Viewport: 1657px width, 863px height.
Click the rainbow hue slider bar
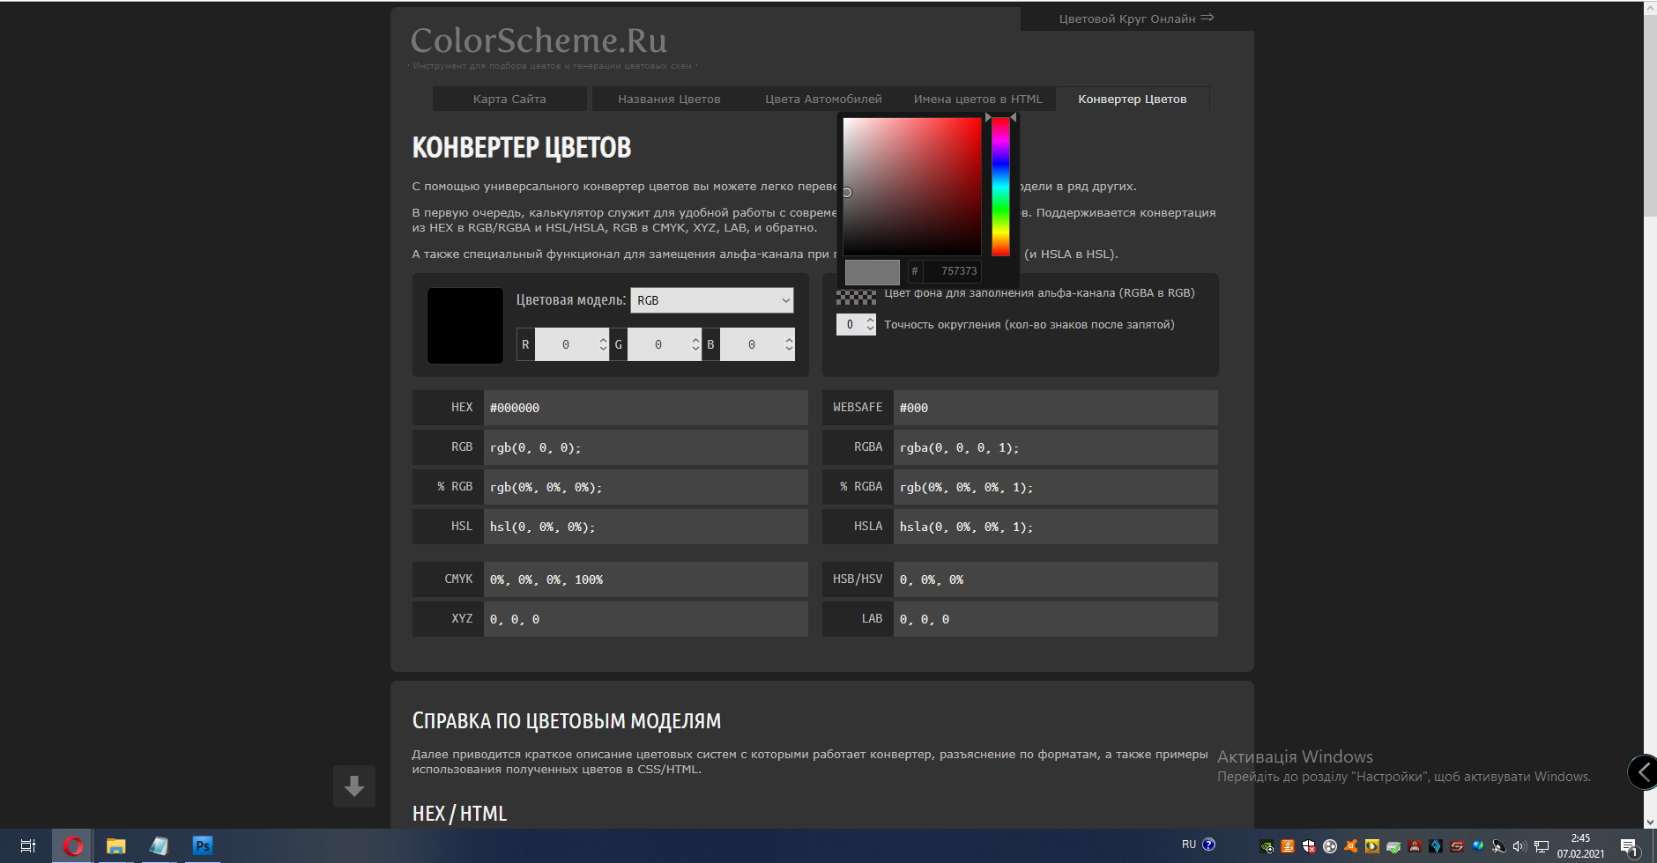1000,187
